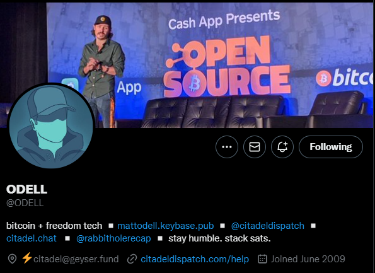Viewport: 375px width, 273px height.
Task: Click the calendar icon near Joined date
Action: [262, 259]
